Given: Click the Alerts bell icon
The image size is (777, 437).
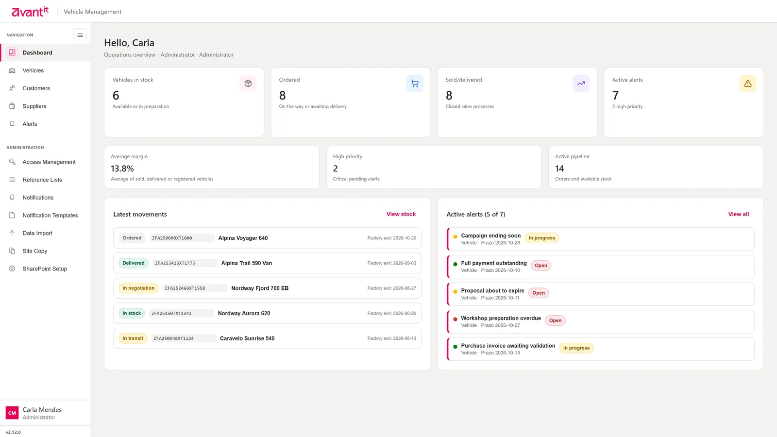Looking at the screenshot, I should pyautogui.click(x=12, y=124).
